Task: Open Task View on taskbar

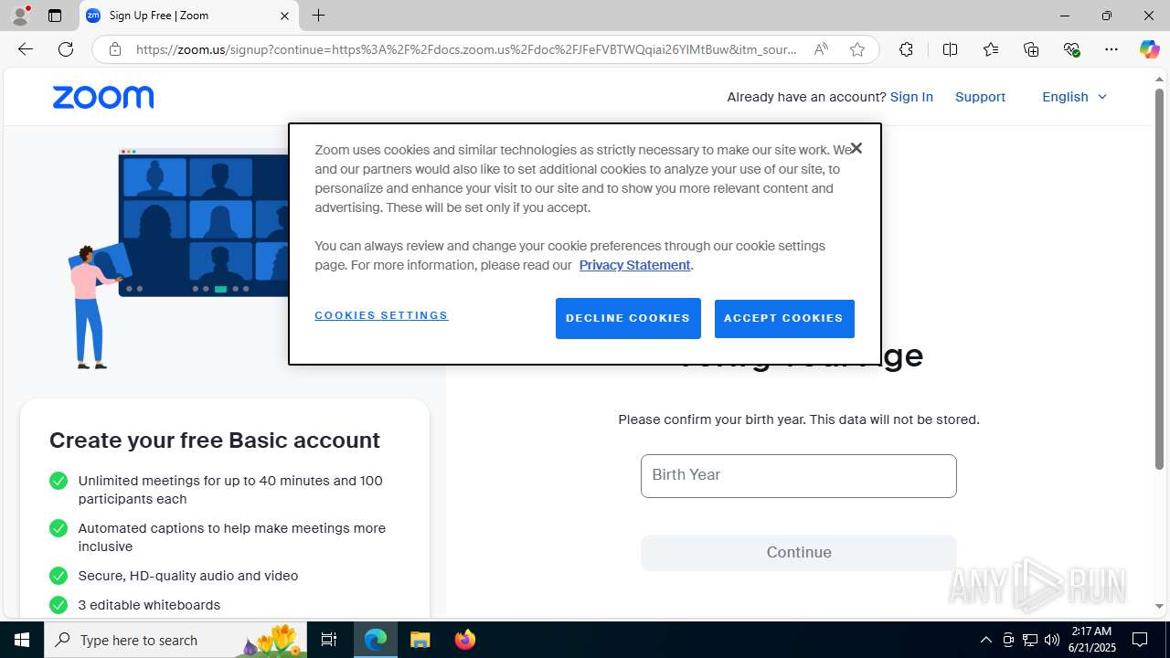Action: click(330, 640)
